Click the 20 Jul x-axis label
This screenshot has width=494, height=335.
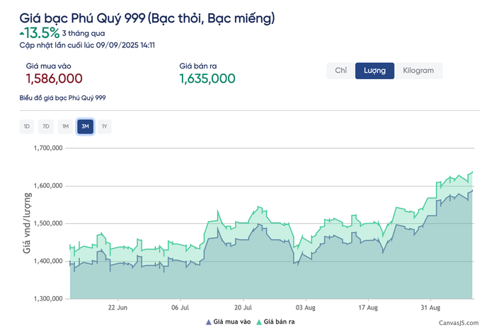[x=243, y=307]
